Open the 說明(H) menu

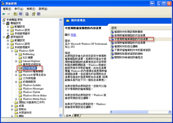[x=43, y=9]
